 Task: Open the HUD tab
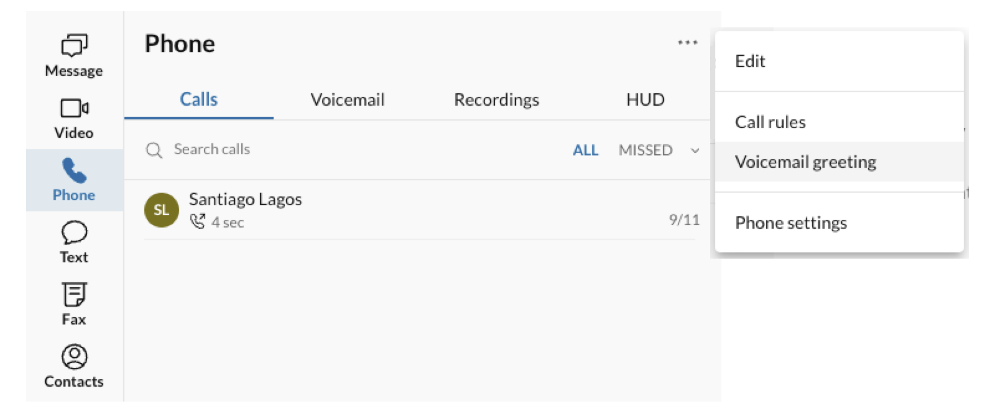click(x=645, y=100)
